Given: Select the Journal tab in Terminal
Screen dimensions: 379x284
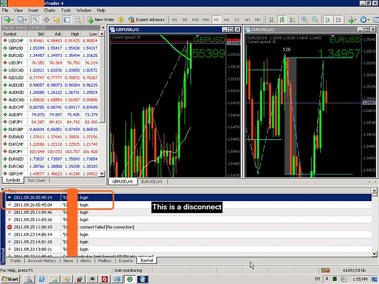Looking at the screenshot, I should (x=147, y=260).
